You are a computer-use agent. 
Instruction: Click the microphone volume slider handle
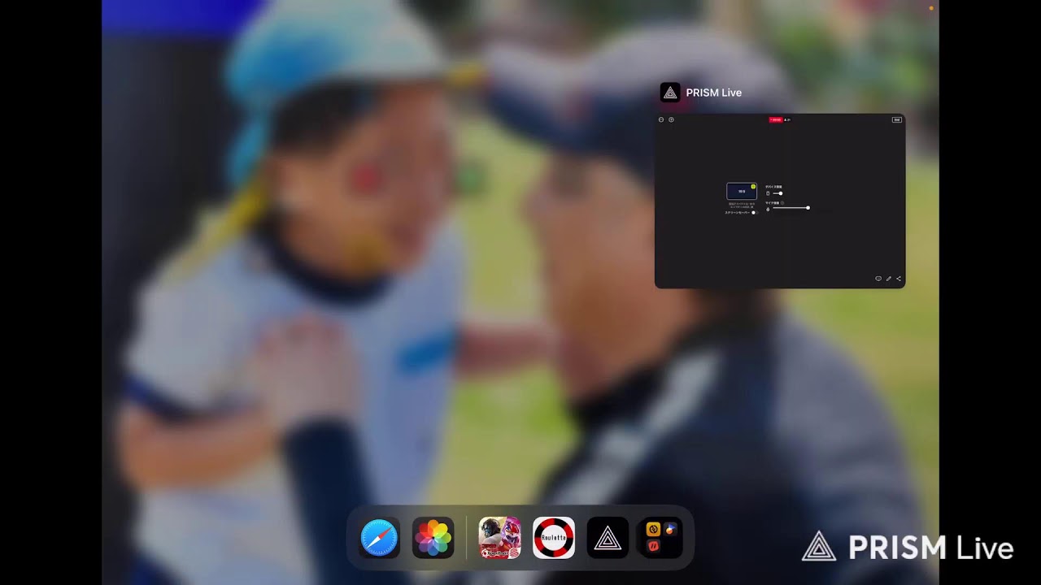(x=808, y=208)
